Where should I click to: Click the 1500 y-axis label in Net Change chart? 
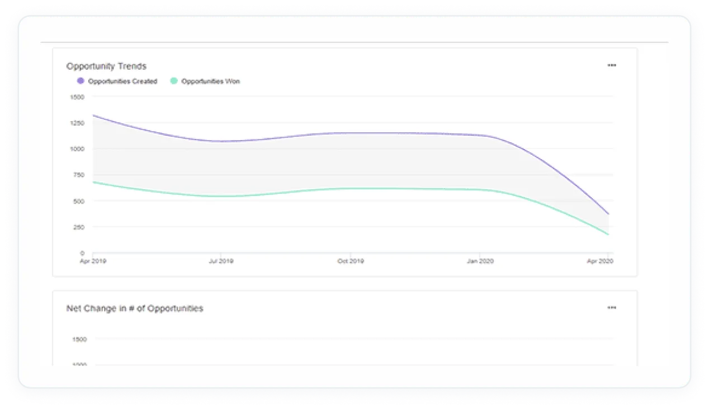(x=79, y=339)
